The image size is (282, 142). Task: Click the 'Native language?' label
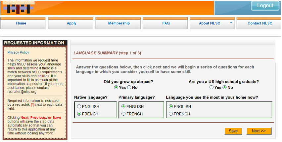[x=91, y=98]
